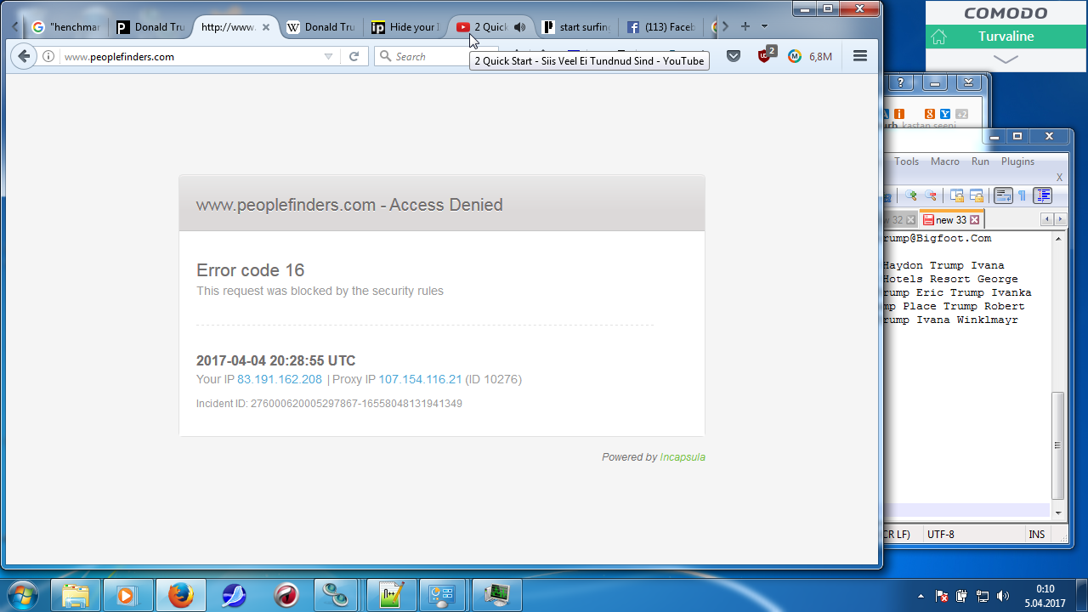Open the address bar history dropdown
This screenshot has height=612, width=1088.
[329, 57]
